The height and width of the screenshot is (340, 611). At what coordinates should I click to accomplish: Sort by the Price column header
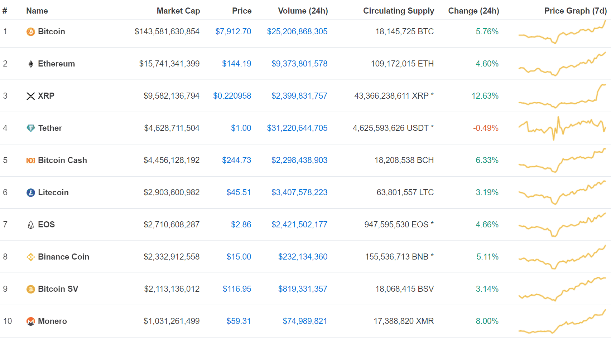click(x=242, y=11)
